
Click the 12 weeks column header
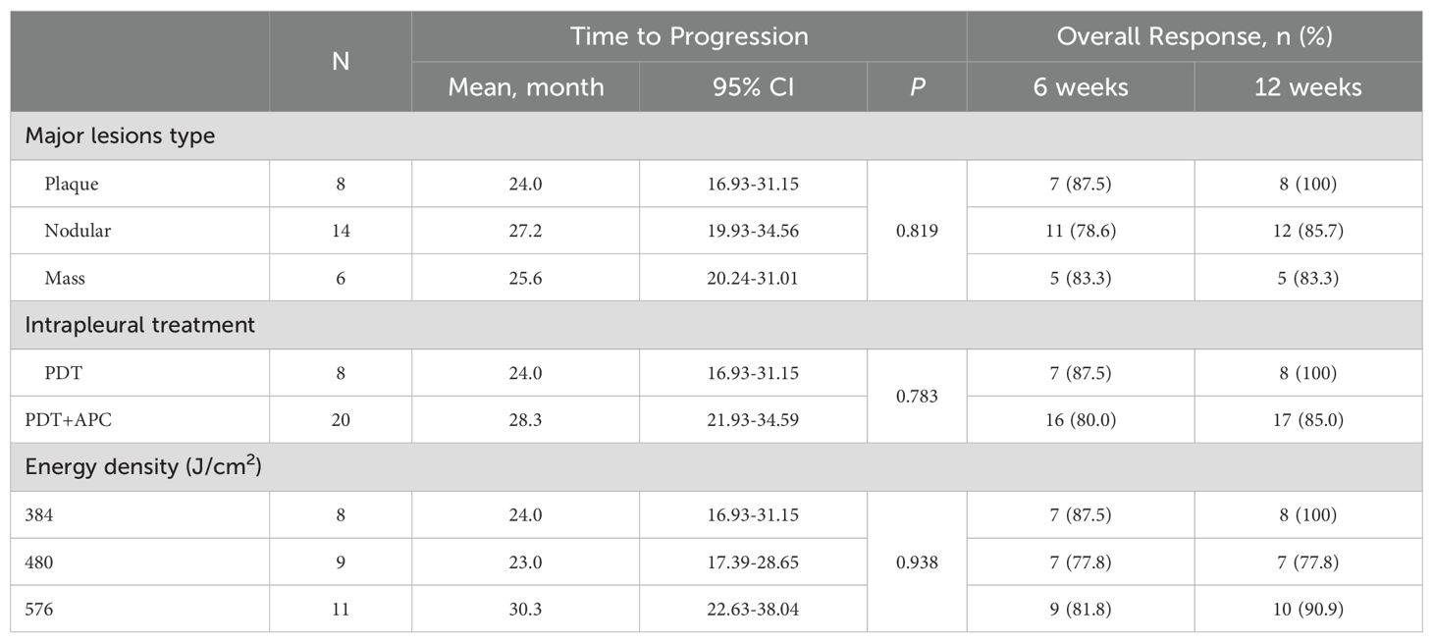[x=1307, y=87]
